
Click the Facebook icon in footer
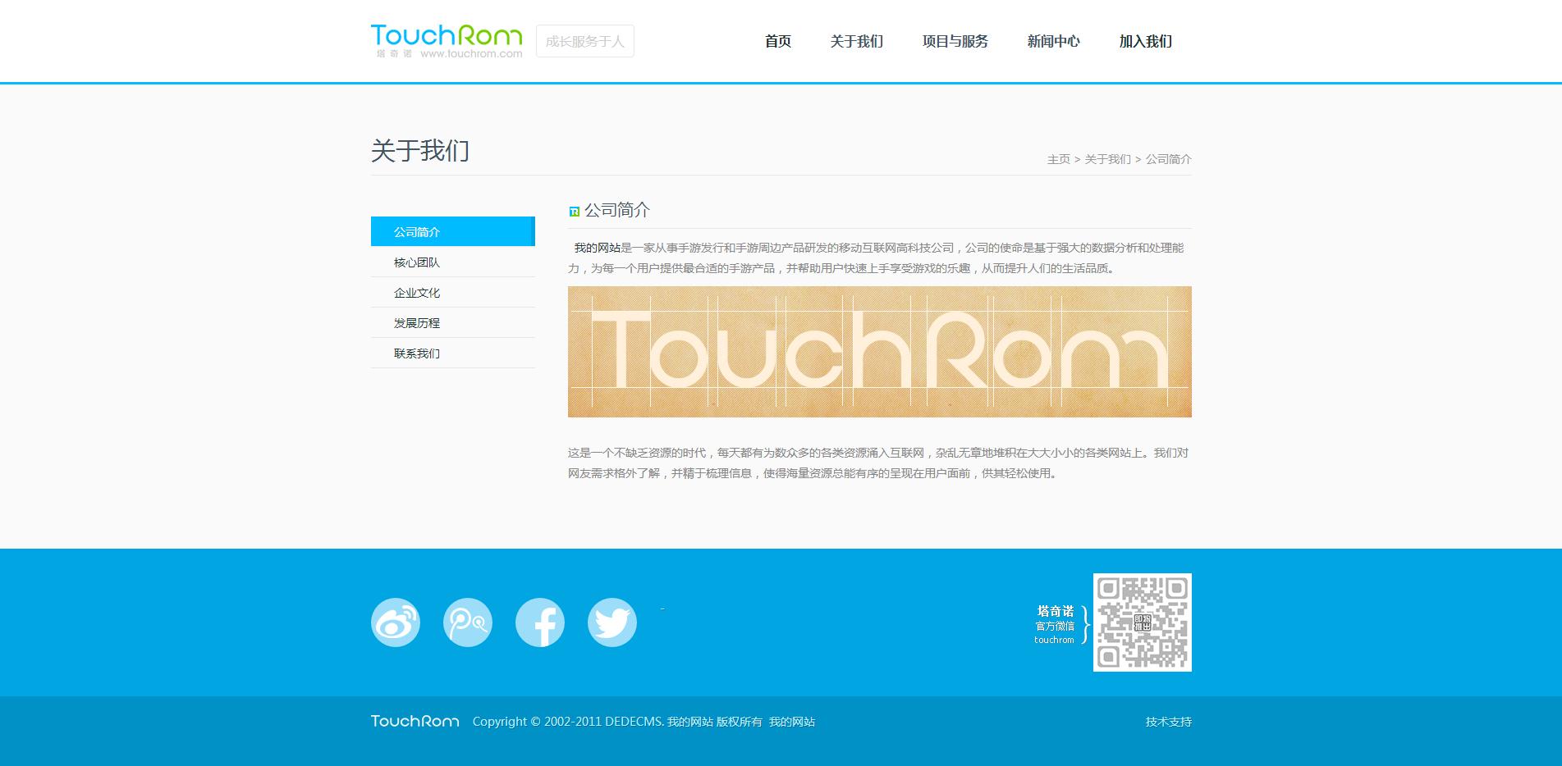click(x=540, y=622)
